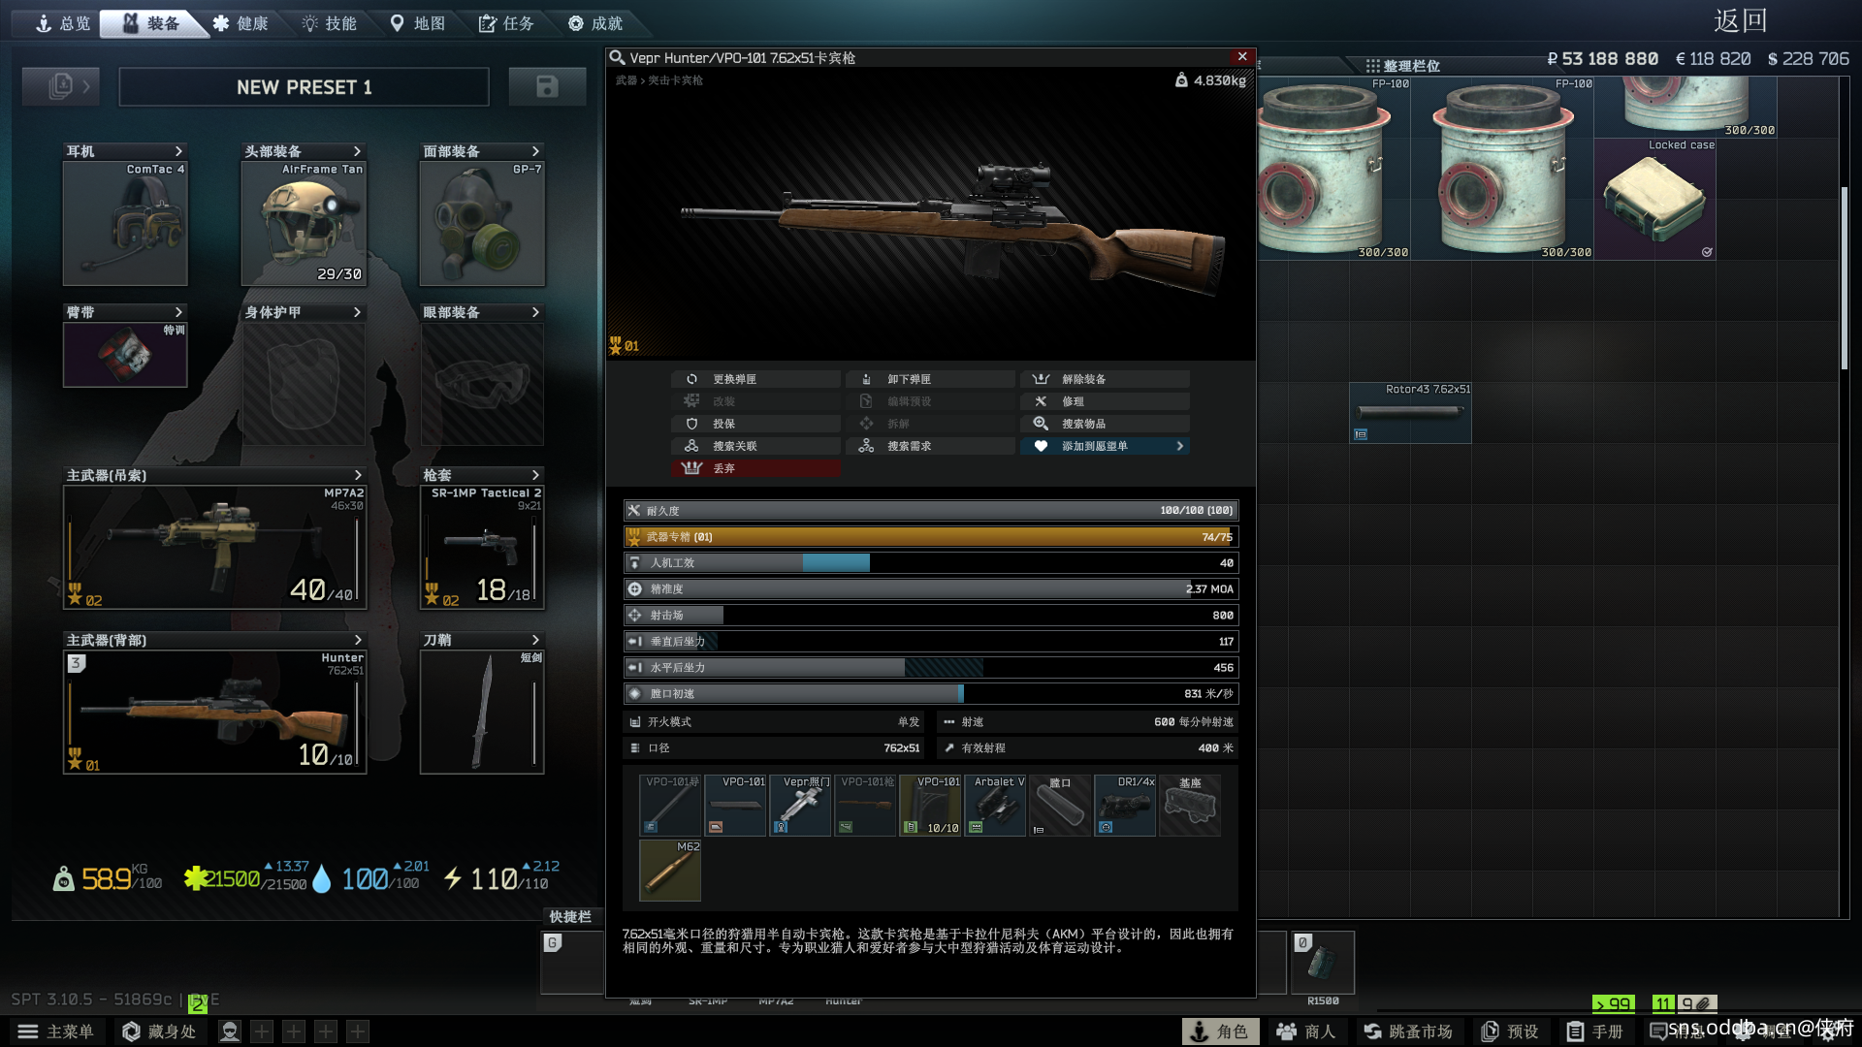Open the 成就 achievements tab
The height and width of the screenshot is (1047, 1862).
click(594, 23)
